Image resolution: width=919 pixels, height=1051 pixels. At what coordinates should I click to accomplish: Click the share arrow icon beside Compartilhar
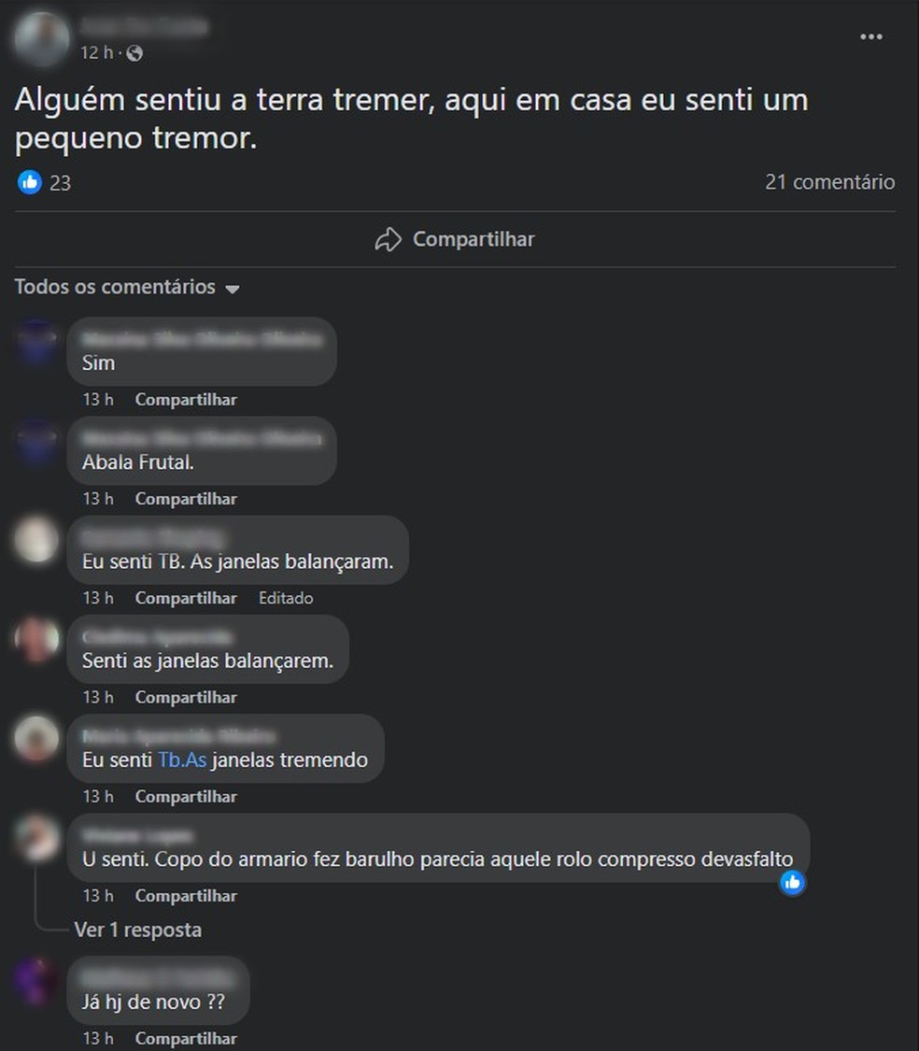(x=389, y=239)
